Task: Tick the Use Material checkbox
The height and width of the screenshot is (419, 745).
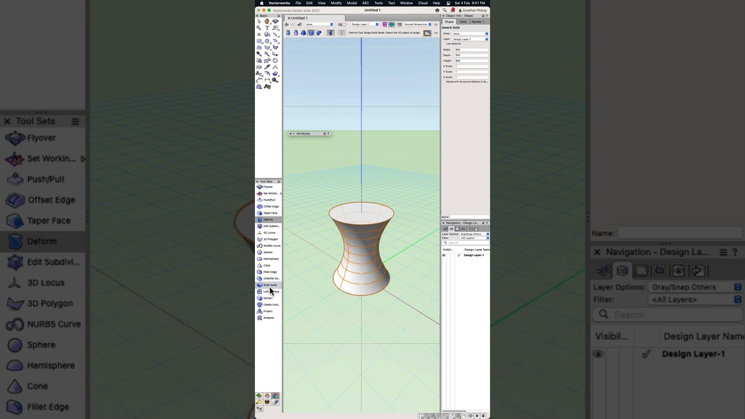Action: [x=444, y=44]
